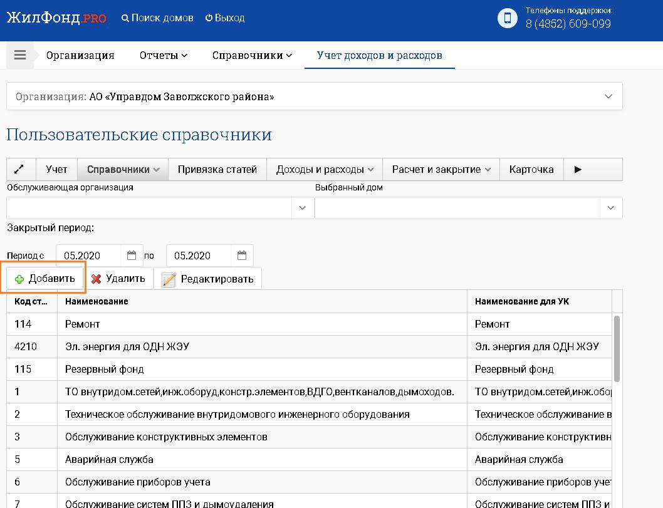Open calendar for the period start date
Image resolution: width=663 pixels, height=508 pixels.
click(132, 256)
